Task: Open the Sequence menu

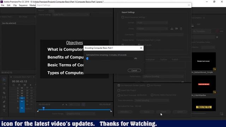Action: point(23,5)
